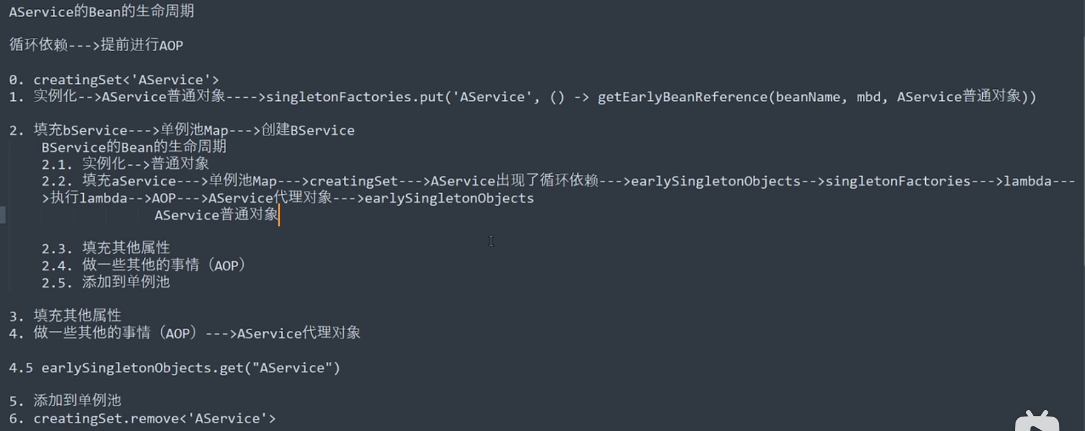Image resolution: width=1085 pixels, height=431 pixels.
Task: Click step 5 '添加到单例池'
Action: (77, 400)
